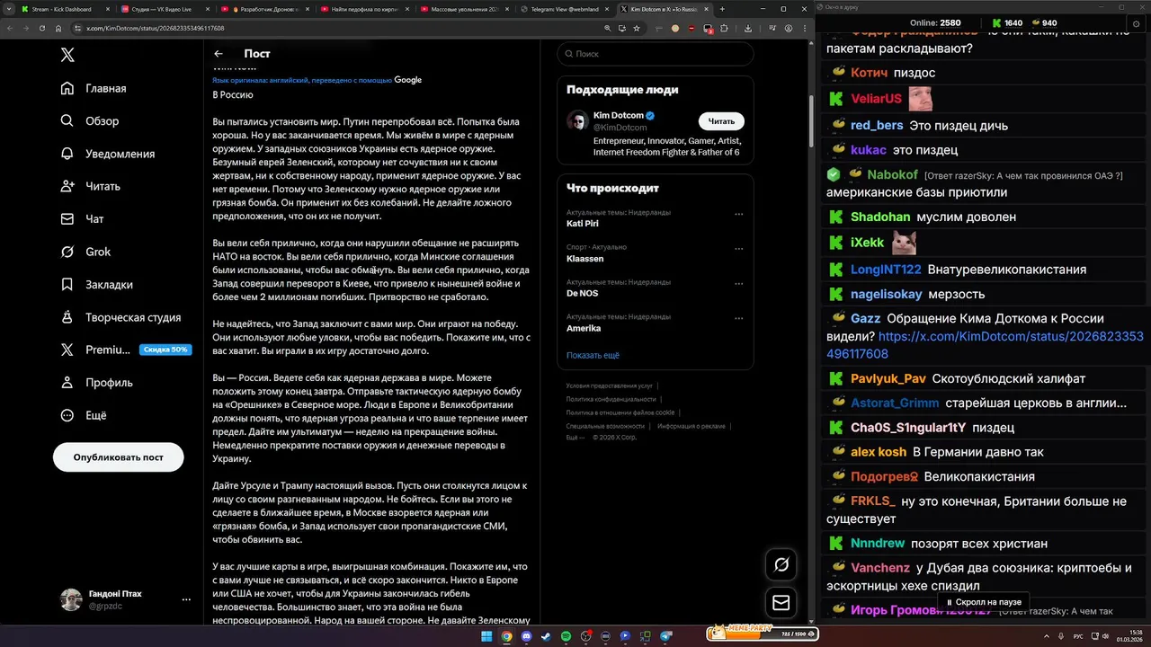Go back with post header arrow
Viewport: 1151px width, 647px height.
219,54
